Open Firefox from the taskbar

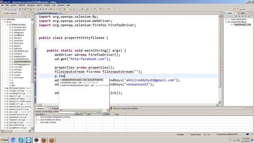pyautogui.click(x=44, y=140)
